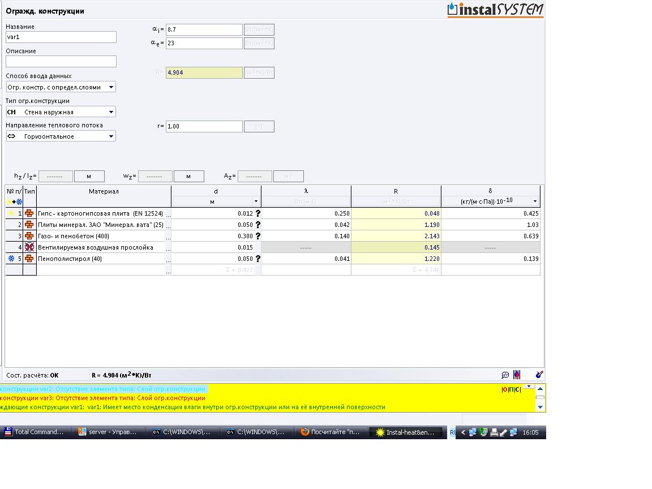
Task: Click into the empty Описание field
Action: click(61, 62)
